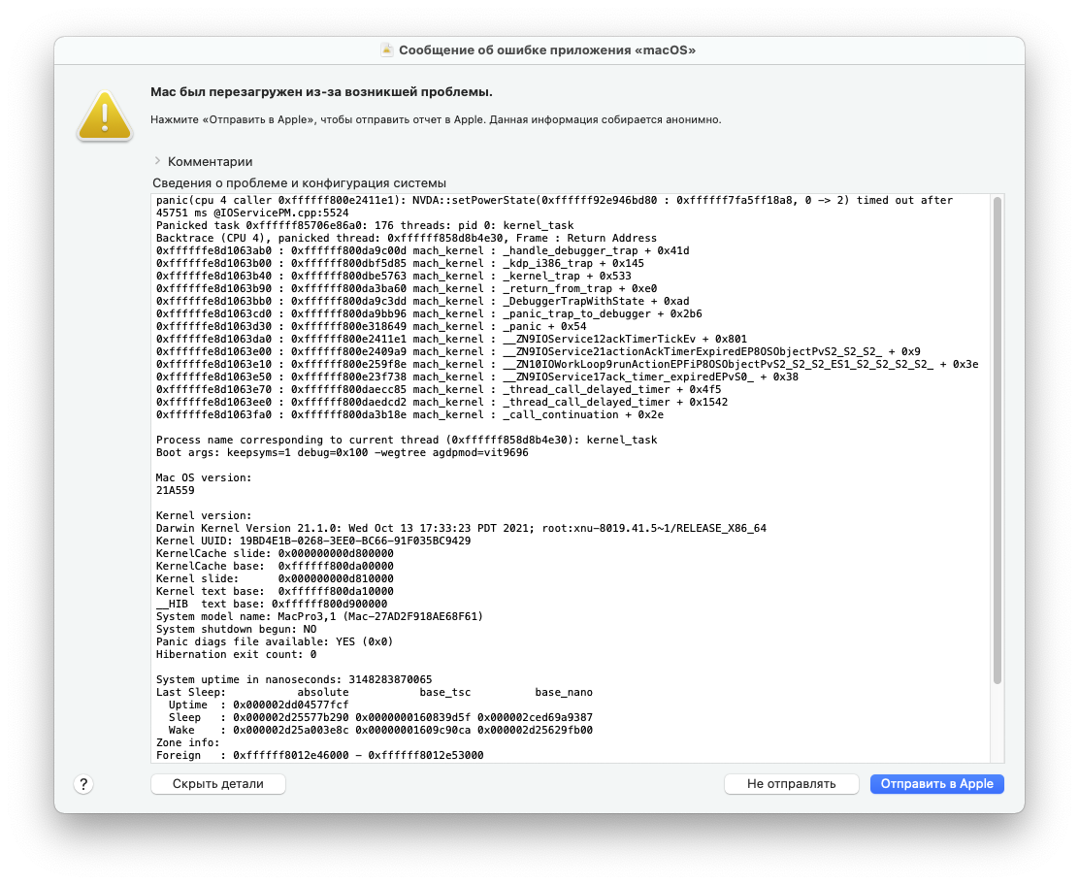Click the Kernel UUID line
1079x885 pixels.
(313, 541)
